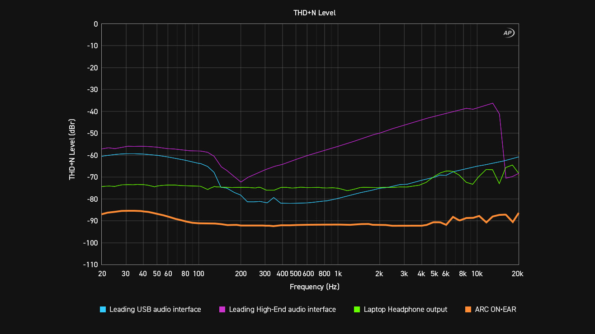595x334 pixels.
Task: Click the purple Leading High-End audio interface swatch
Action: pos(222,310)
